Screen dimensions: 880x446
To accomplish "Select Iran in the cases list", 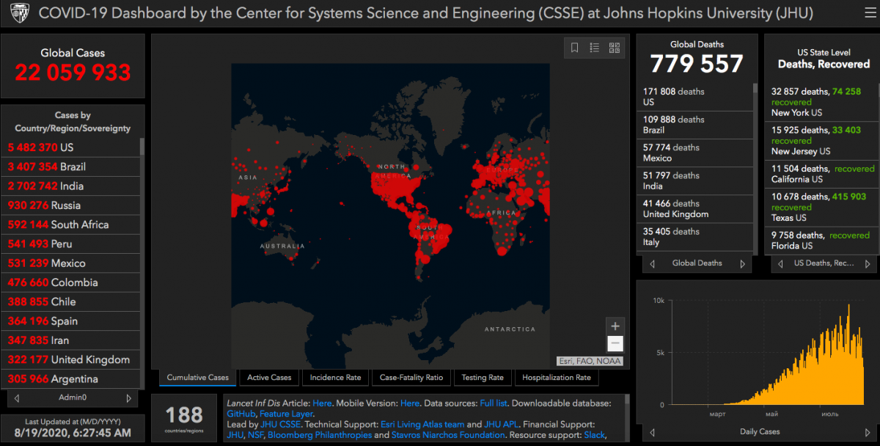I will tap(71, 340).
